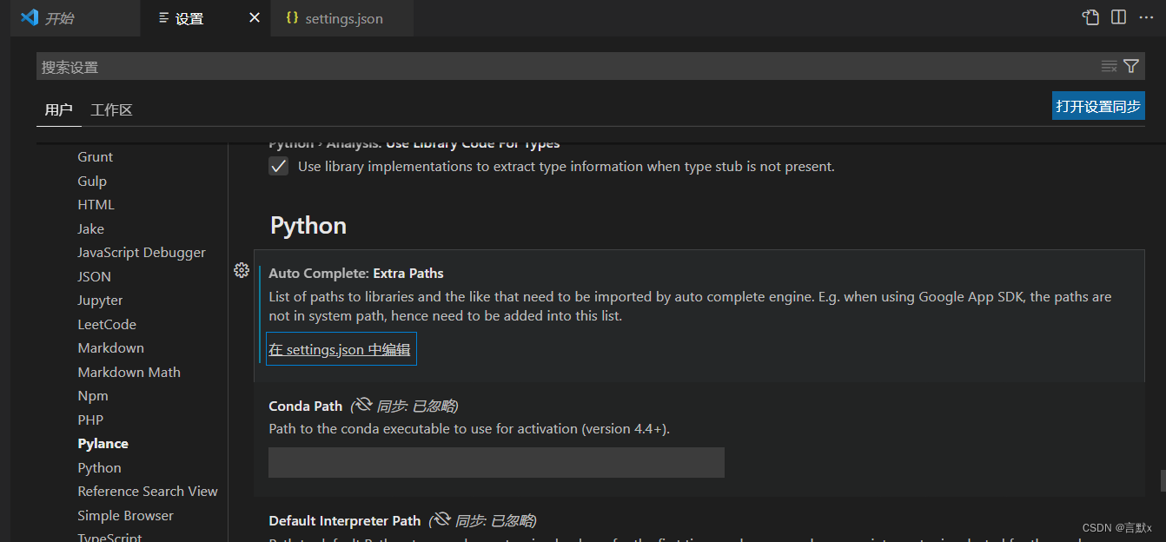Select Simple Browser in settings tree

(x=125, y=515)
